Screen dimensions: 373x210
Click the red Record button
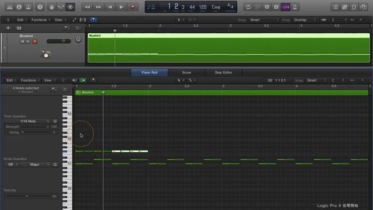pyautogui.click(x=133, y=7)
